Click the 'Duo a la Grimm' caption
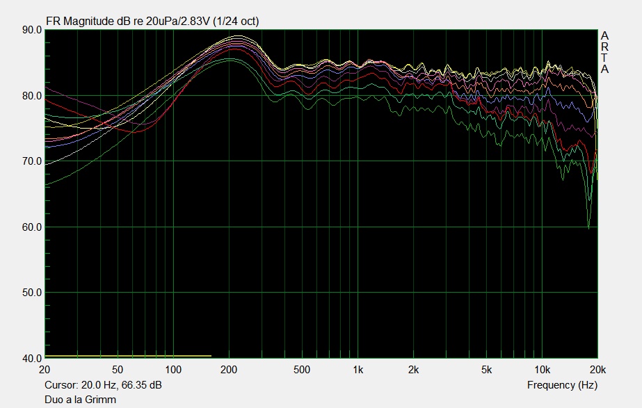Image resolution: width=642 pixels, height=408 pixels. point(80,400)
